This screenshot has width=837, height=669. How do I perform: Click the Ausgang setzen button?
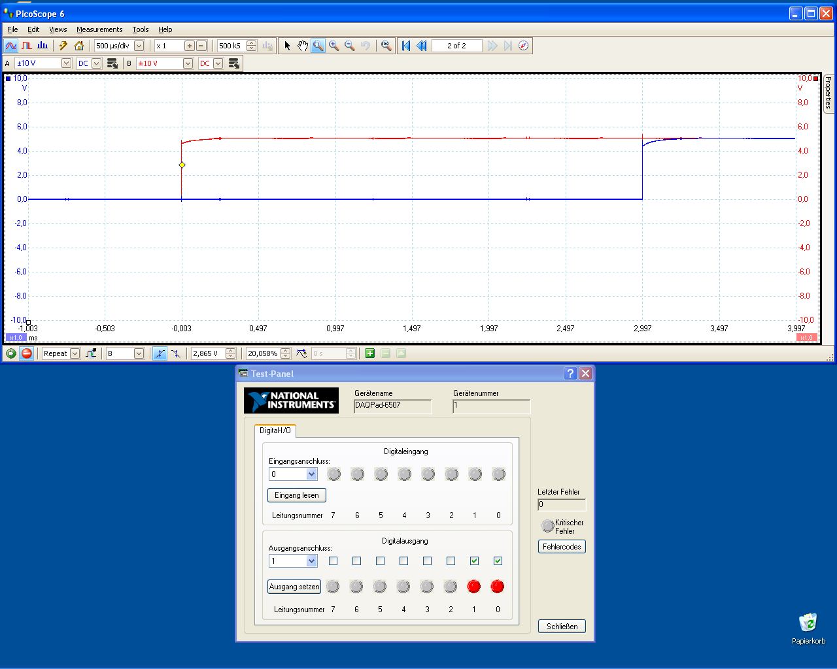294,587
